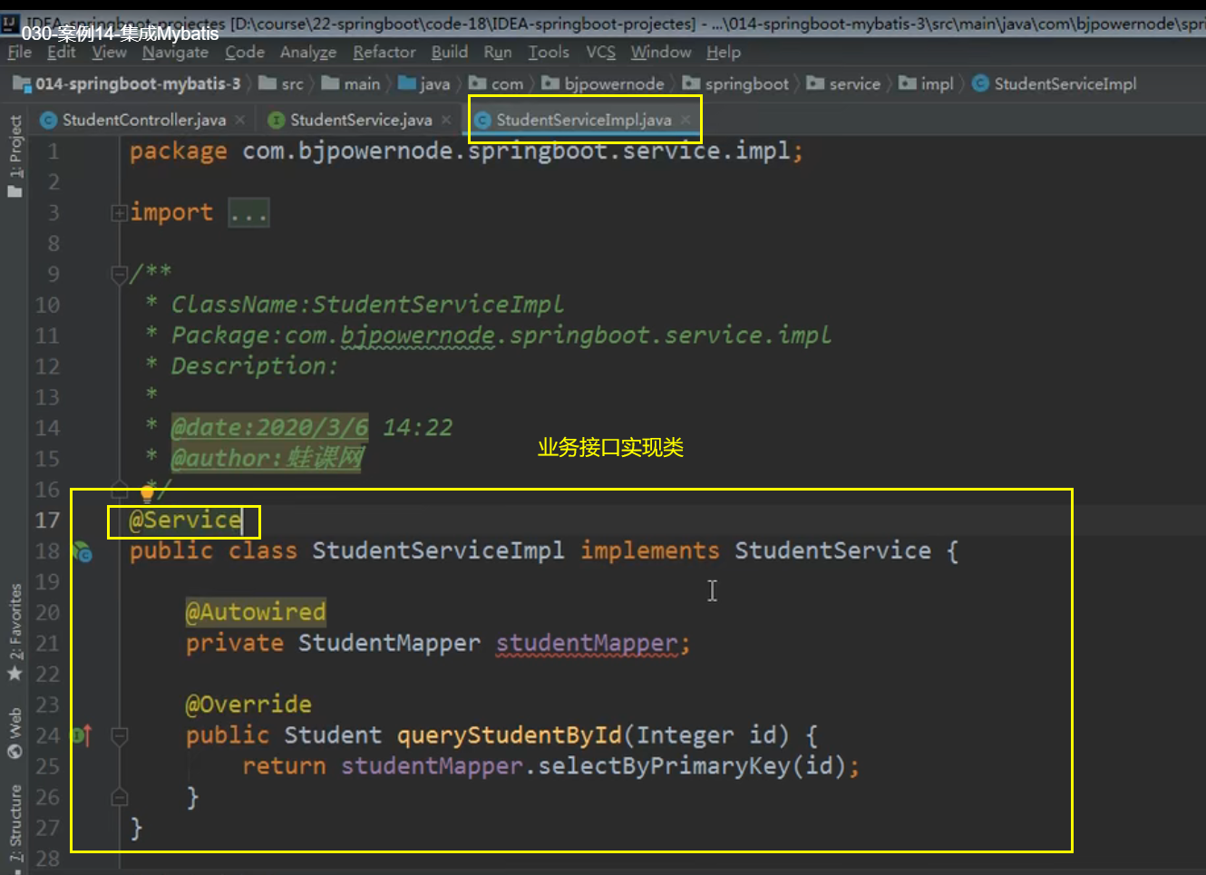Click the queryStudentById method name
This screenshot has width=1206, height=875.
click(510, 735)
